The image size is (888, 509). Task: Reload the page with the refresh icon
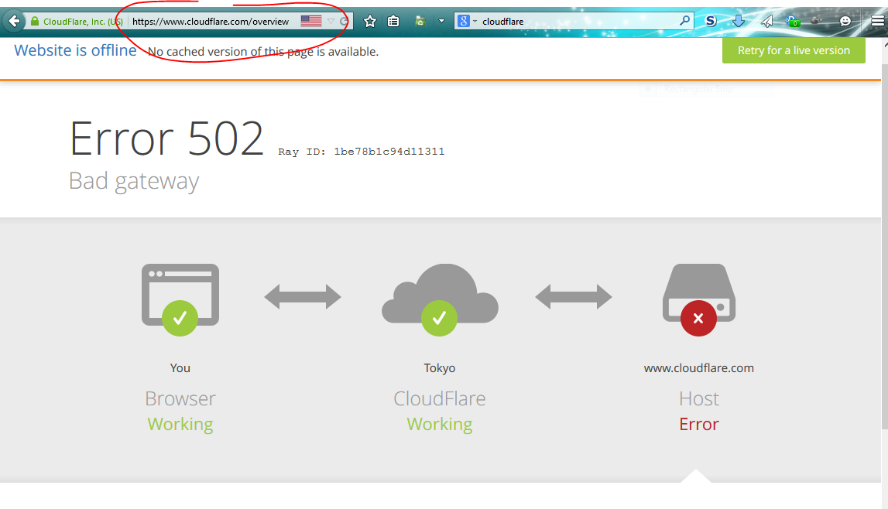344,22
